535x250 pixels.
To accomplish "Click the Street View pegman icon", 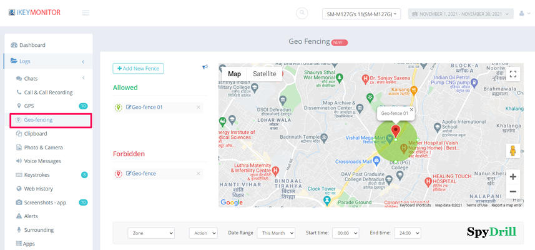I will [513, 152].
